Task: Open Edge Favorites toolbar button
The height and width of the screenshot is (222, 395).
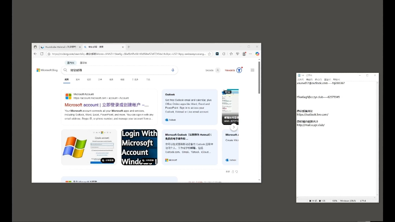Action: click(231, 54)
